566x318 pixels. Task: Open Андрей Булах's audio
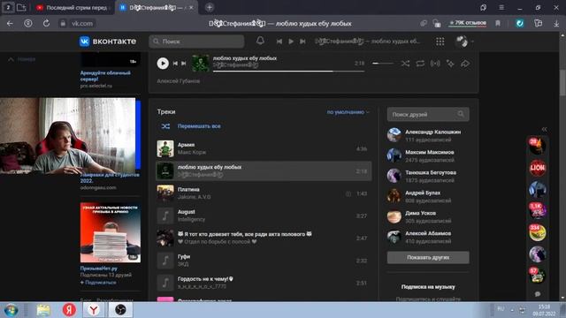428,196
